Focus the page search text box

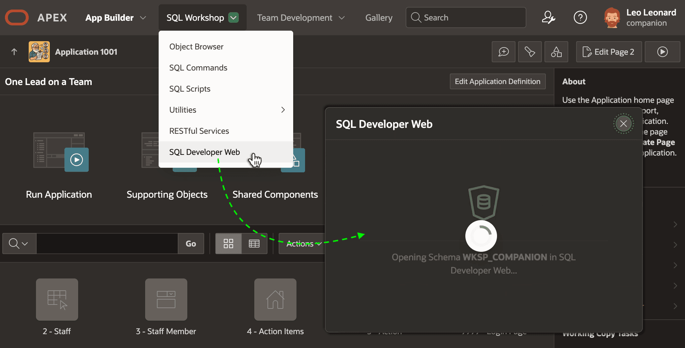click(107, 244)
